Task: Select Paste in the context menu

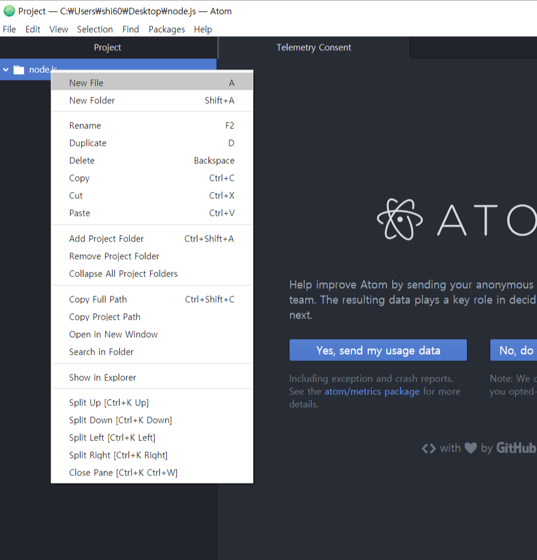Action: pos(152,213)
